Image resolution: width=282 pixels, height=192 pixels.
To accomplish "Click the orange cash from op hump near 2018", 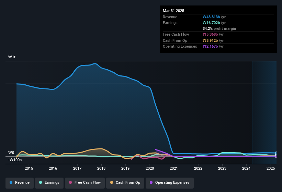I will point(101,148).
